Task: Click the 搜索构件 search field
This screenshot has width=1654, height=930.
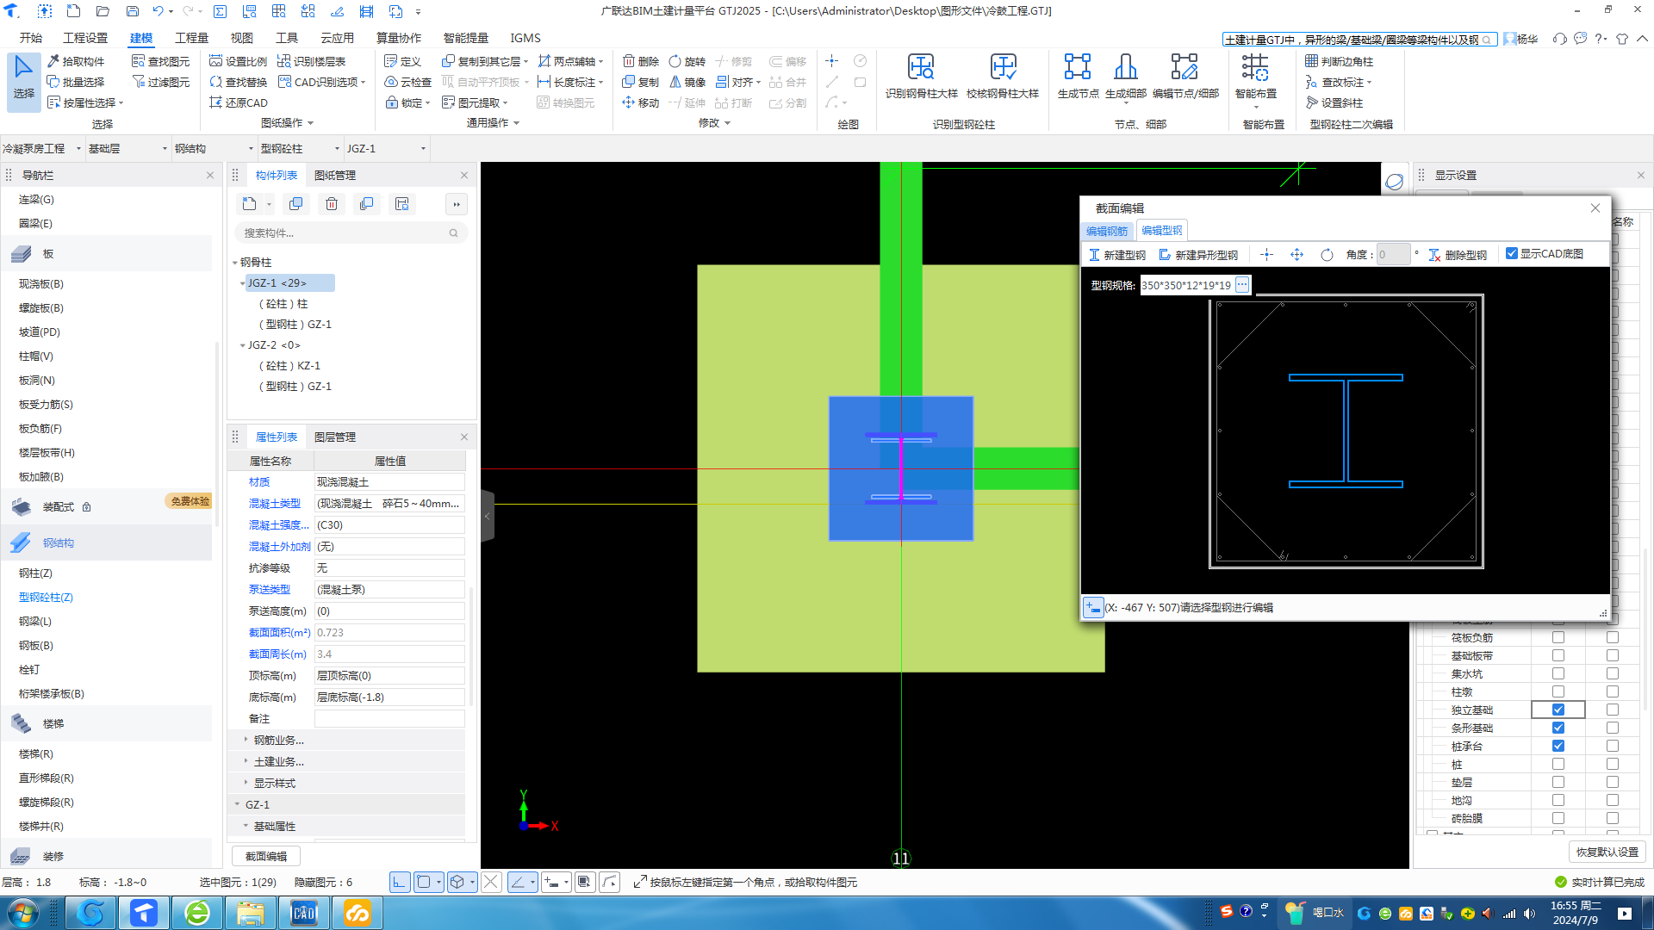Action: pyautogui.click(x=351, y=232)
